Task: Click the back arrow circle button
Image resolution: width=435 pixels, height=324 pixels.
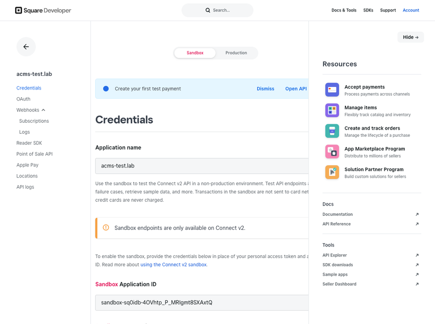Action: [x=26, y=47]
